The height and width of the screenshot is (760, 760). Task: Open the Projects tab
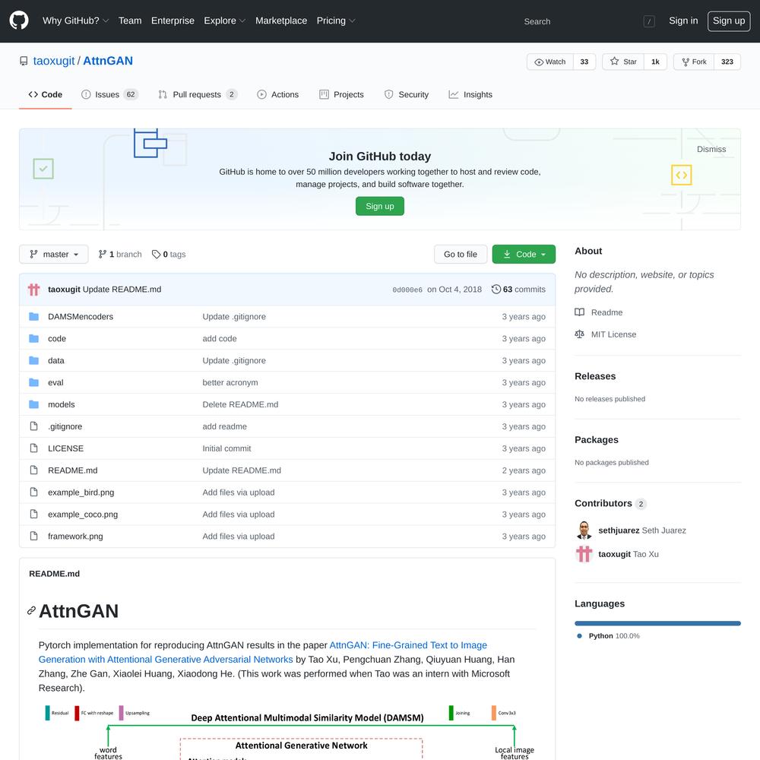(x=342, y=94)
